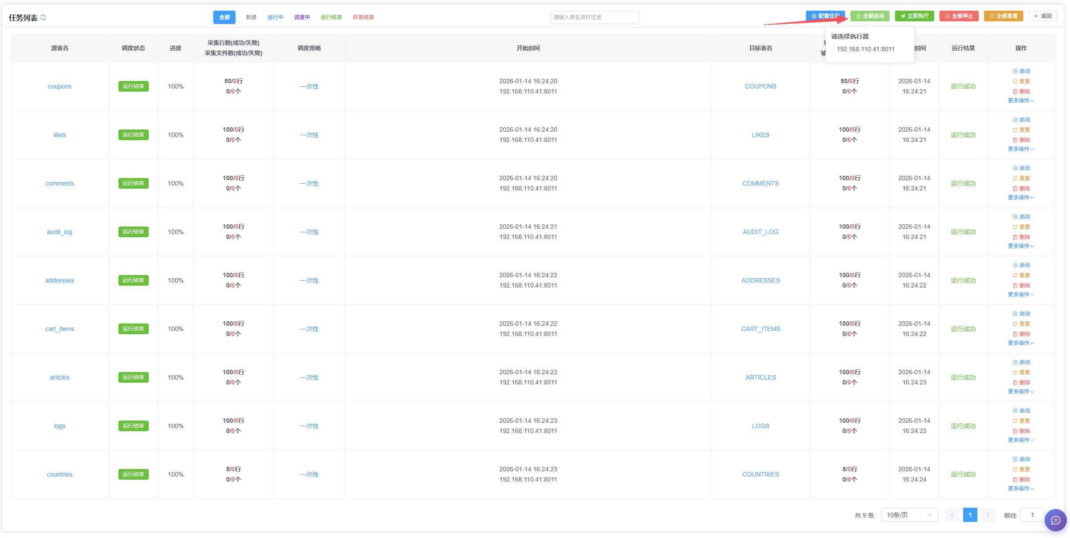This screenshot has height=538, width=1070.
Task: Click the 返回 button
Action: click(x=1043, y=16)
